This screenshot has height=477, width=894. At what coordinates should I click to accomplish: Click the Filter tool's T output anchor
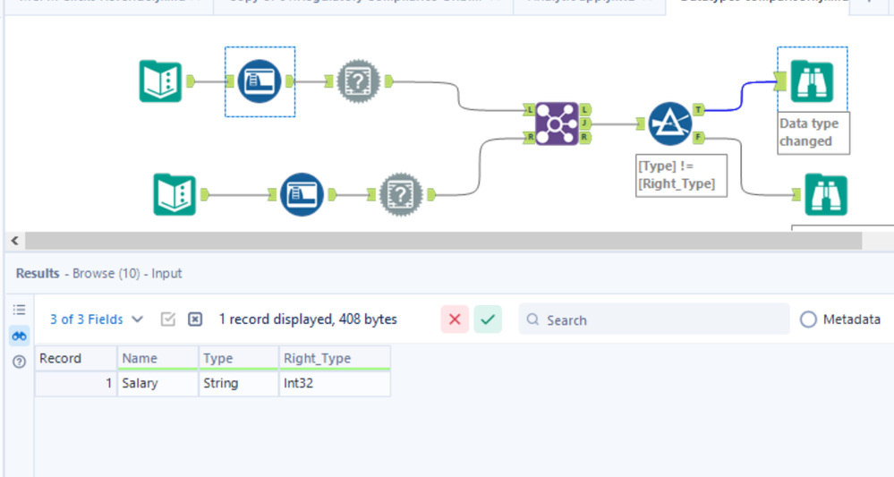[x=698, y=109]
